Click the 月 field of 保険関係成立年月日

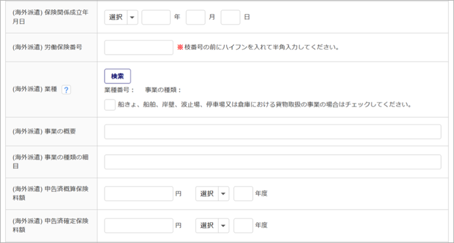pos(196,18)
